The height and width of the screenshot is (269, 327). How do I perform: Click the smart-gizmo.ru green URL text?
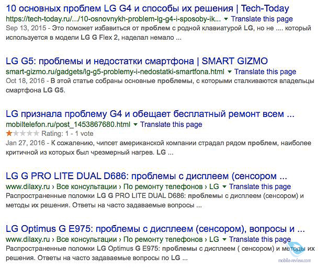pyautogui.click(x=115, y=72)
